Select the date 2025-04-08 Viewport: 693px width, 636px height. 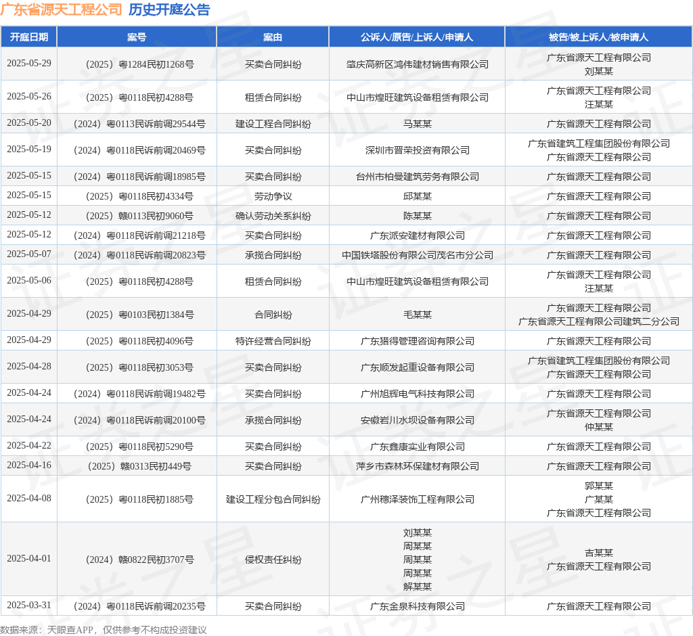(29, 499)
